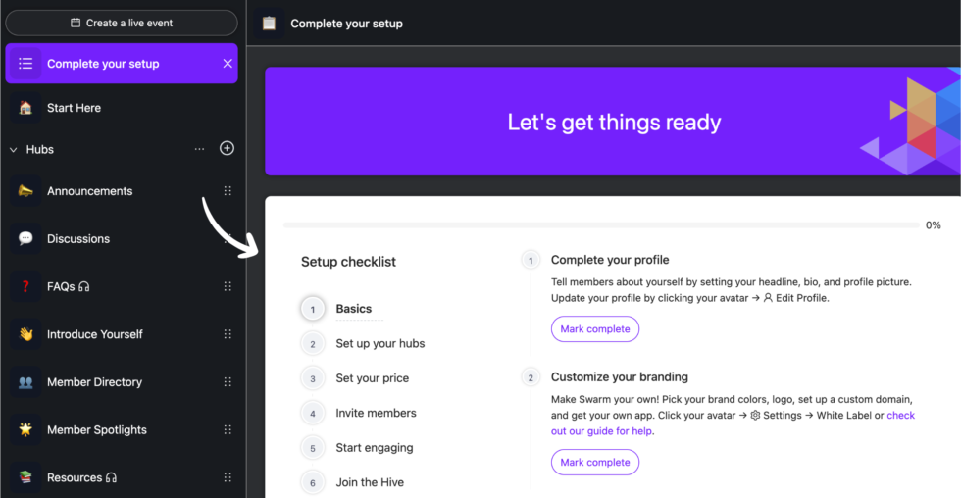Collapse the Hubs section chevron
This screenshot has height=498, width=961.
pyautogui.click(x=14, y=150)
